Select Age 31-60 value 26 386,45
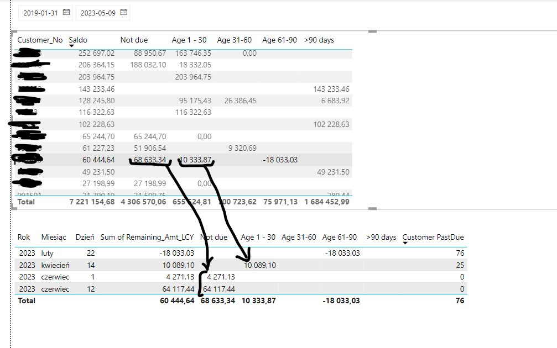The width and height of the screenshot is (557, 348). tap(240, 101)
